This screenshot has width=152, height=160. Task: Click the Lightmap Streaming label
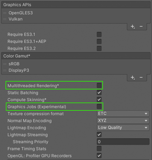[28, 135]
